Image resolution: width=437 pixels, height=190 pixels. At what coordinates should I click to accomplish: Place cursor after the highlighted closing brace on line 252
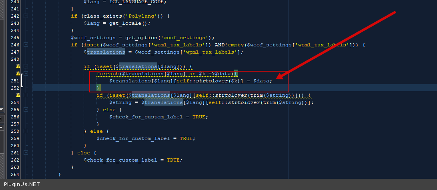tap(100, 88)
